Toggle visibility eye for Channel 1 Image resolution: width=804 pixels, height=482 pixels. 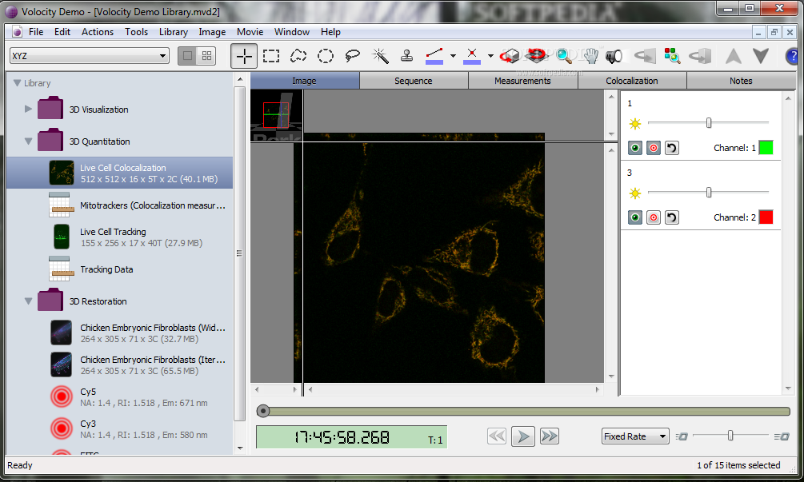[634, 148]
